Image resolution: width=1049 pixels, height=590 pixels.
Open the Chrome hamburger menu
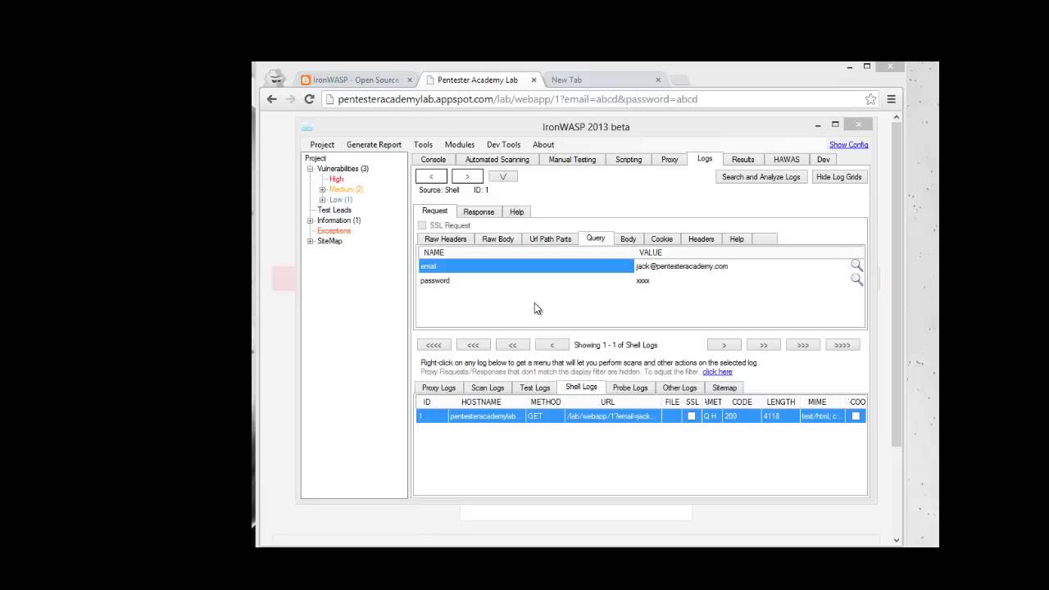[891, 99]
